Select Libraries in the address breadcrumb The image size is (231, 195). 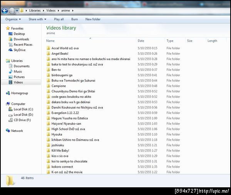(35, 10)
